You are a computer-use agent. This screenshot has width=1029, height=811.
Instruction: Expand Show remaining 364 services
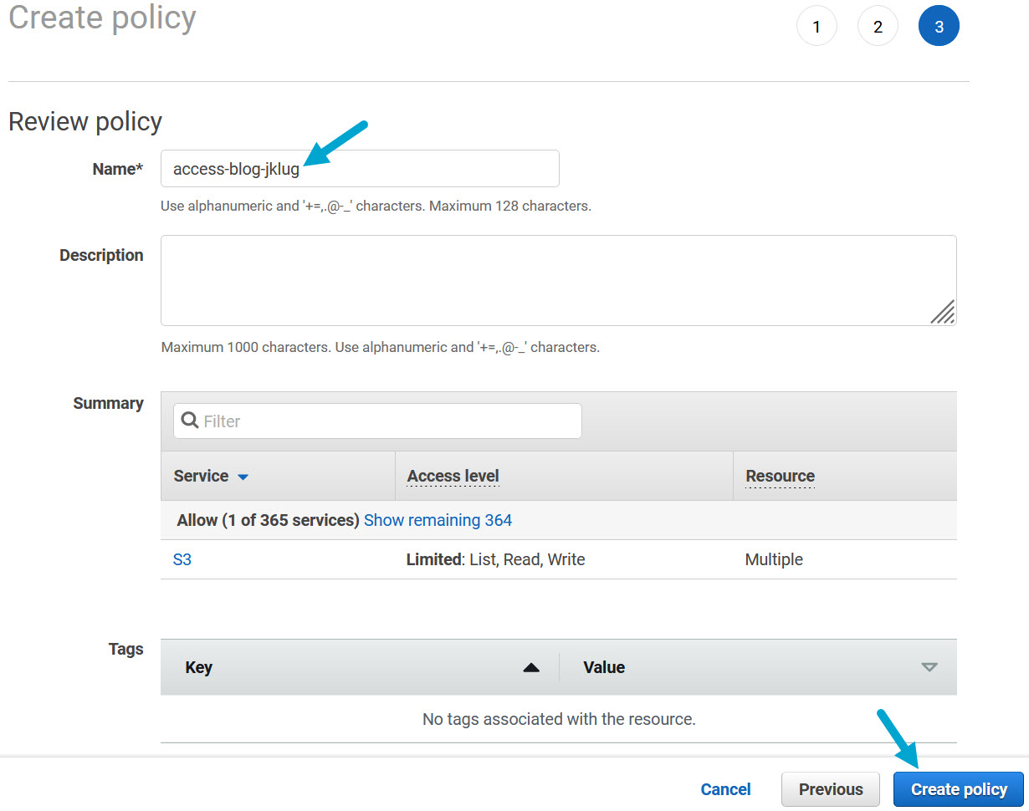click(438, 520)
